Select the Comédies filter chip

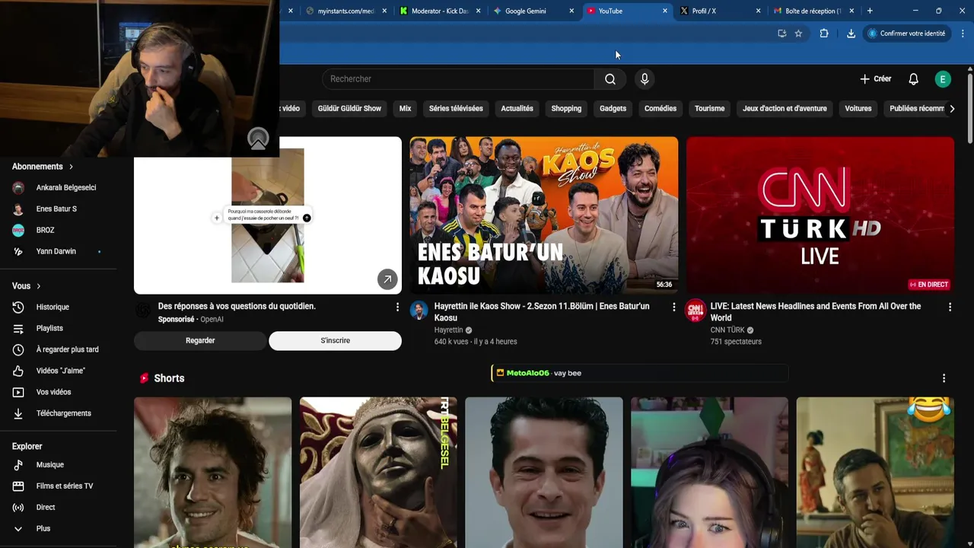click(660, 109)
